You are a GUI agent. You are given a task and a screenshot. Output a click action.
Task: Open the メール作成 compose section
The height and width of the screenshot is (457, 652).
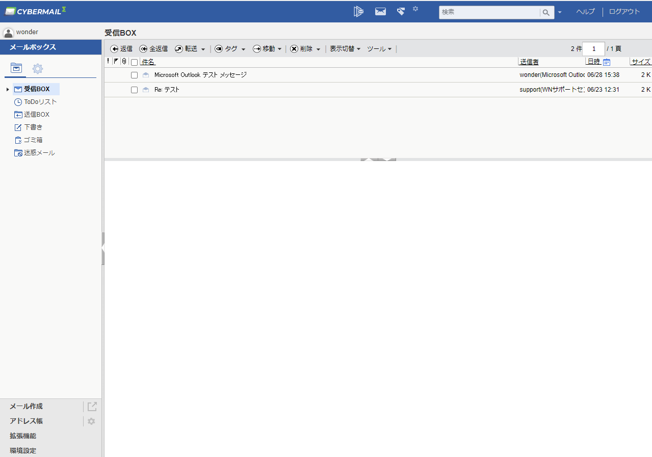point(26,407)
